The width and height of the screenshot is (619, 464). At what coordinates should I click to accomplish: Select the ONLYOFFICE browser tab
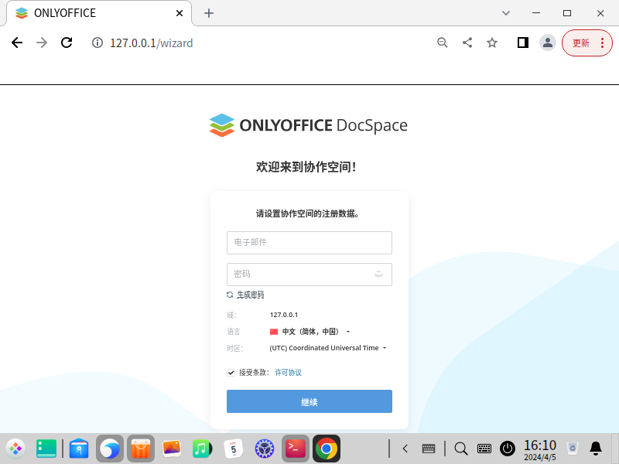click(99, 13)
